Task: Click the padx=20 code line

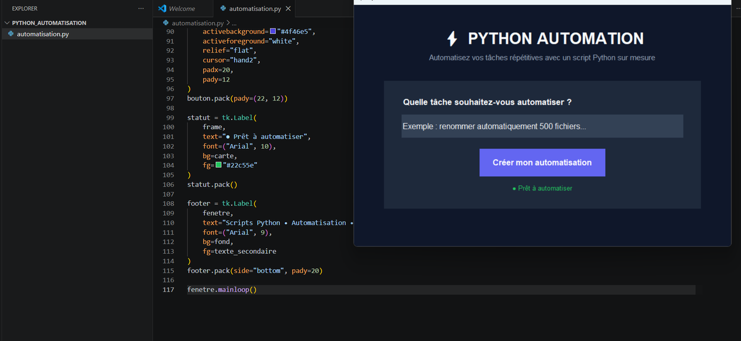Action: pyautogui.click(x=218, y=69)
